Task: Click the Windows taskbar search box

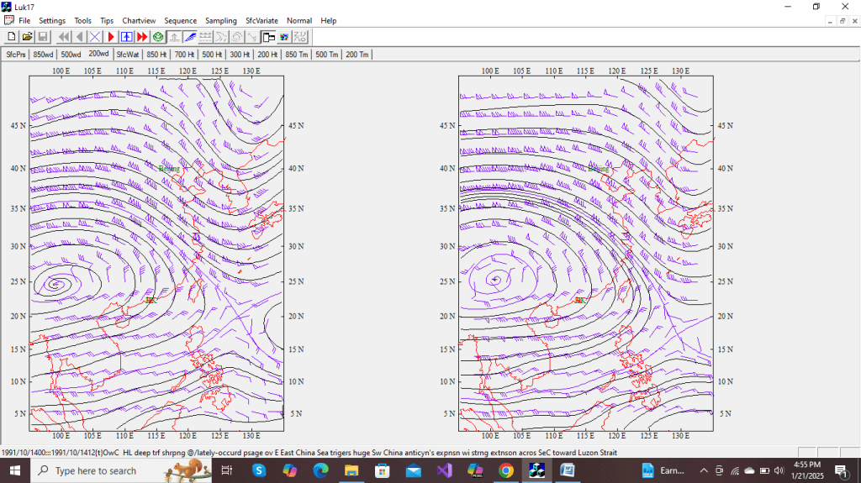Action: point(95,471)
